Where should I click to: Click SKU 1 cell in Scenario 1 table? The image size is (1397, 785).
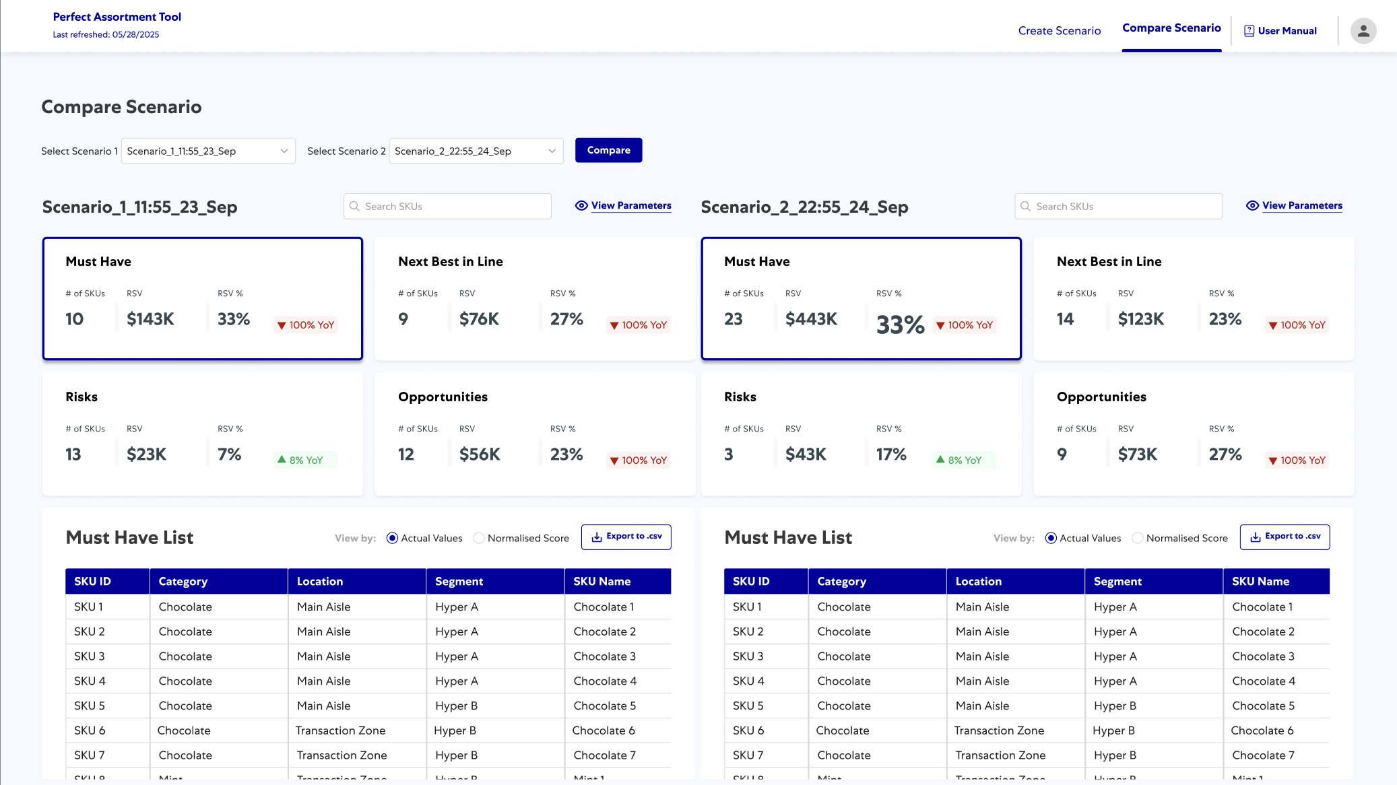(x=107, y=607)
